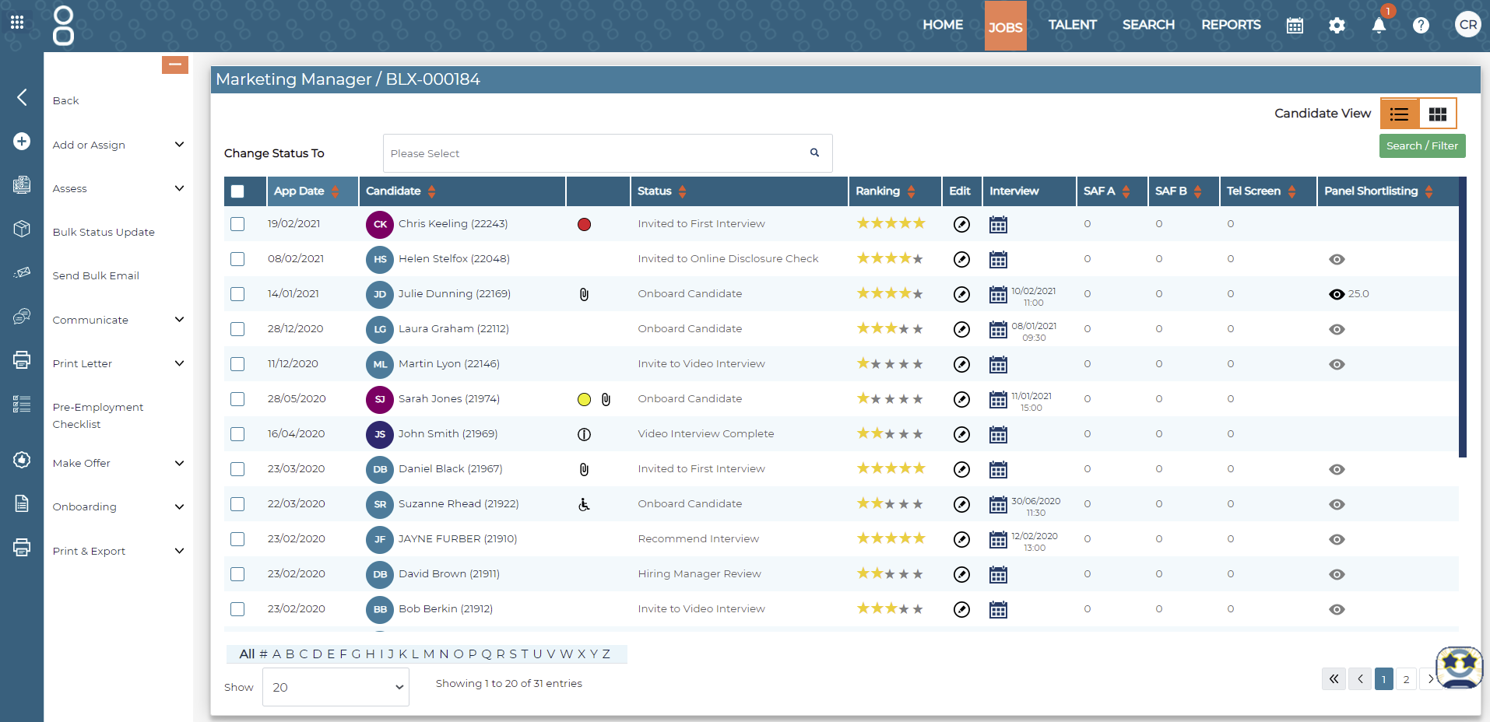Click the Onboarding document sidebar icon
The image size is (1490, 722).
(x=22, y=503)
